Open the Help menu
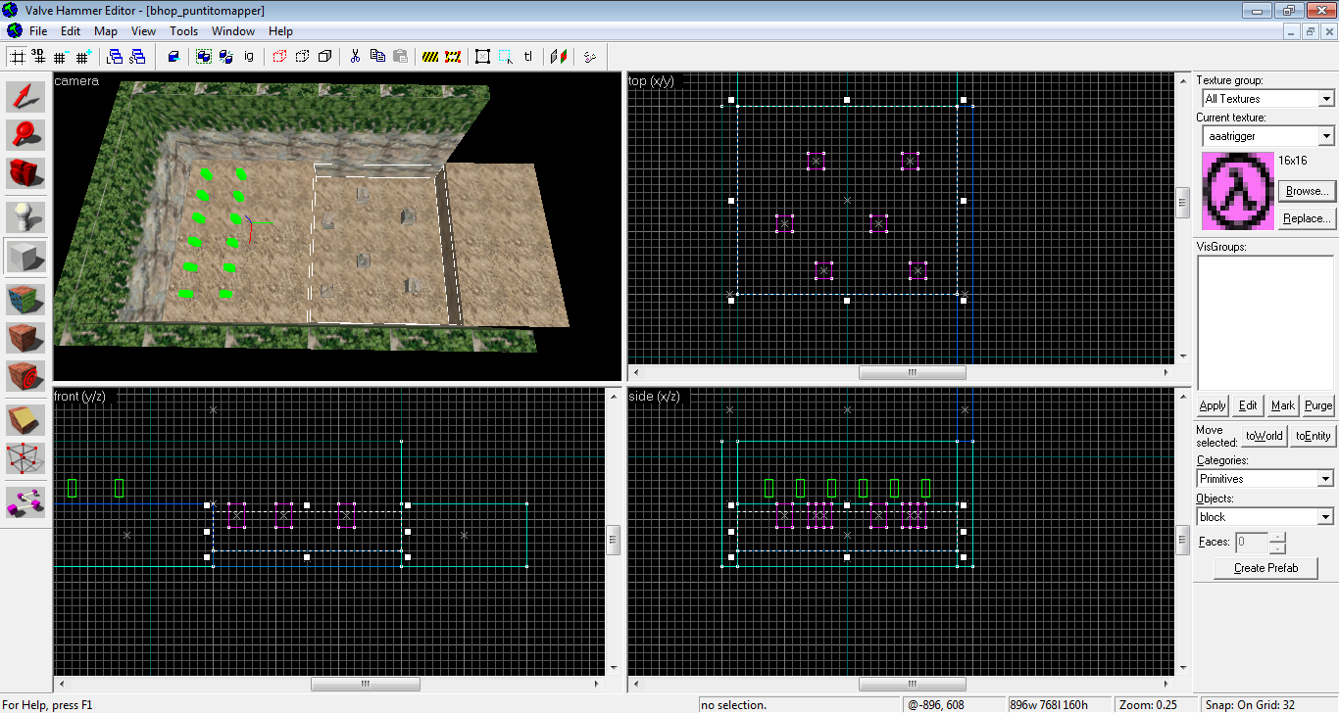Screen dimensions: 1339x713 (x=280, y=31)
